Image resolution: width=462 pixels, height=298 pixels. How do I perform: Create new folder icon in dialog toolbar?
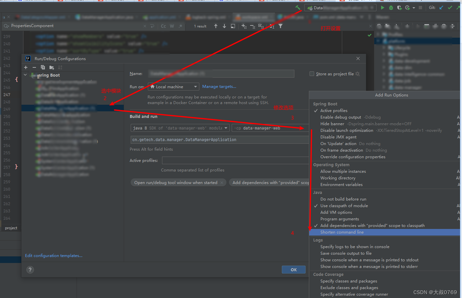51,67
